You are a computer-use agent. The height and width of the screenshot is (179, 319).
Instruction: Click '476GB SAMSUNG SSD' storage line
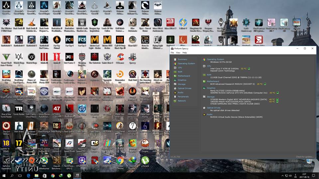[235, 104]
